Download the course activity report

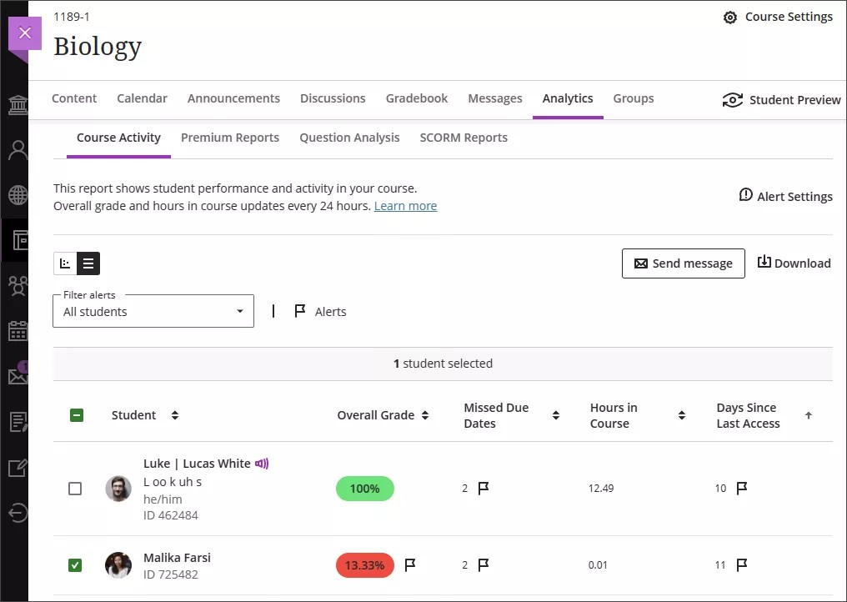tap(794, 263)
